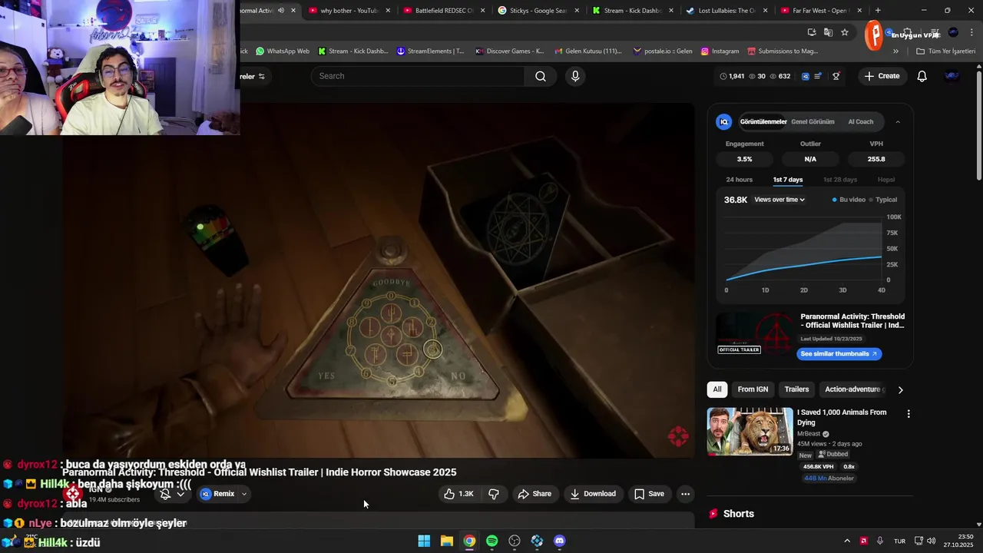Open Tüm Yer İşaretleri bookmarks folder

[x=945, y=51]
